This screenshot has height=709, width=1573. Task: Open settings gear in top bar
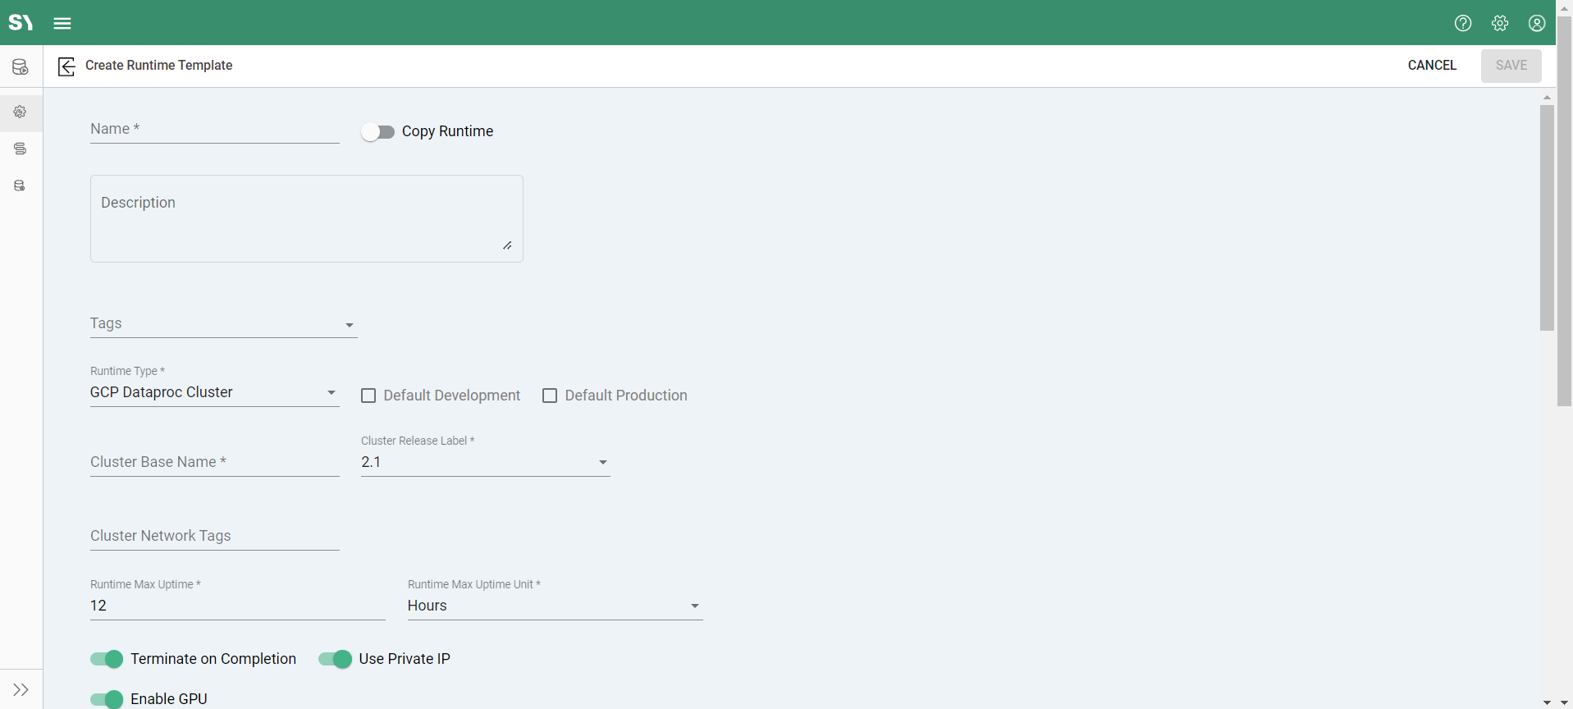[x=1499, y=23]
